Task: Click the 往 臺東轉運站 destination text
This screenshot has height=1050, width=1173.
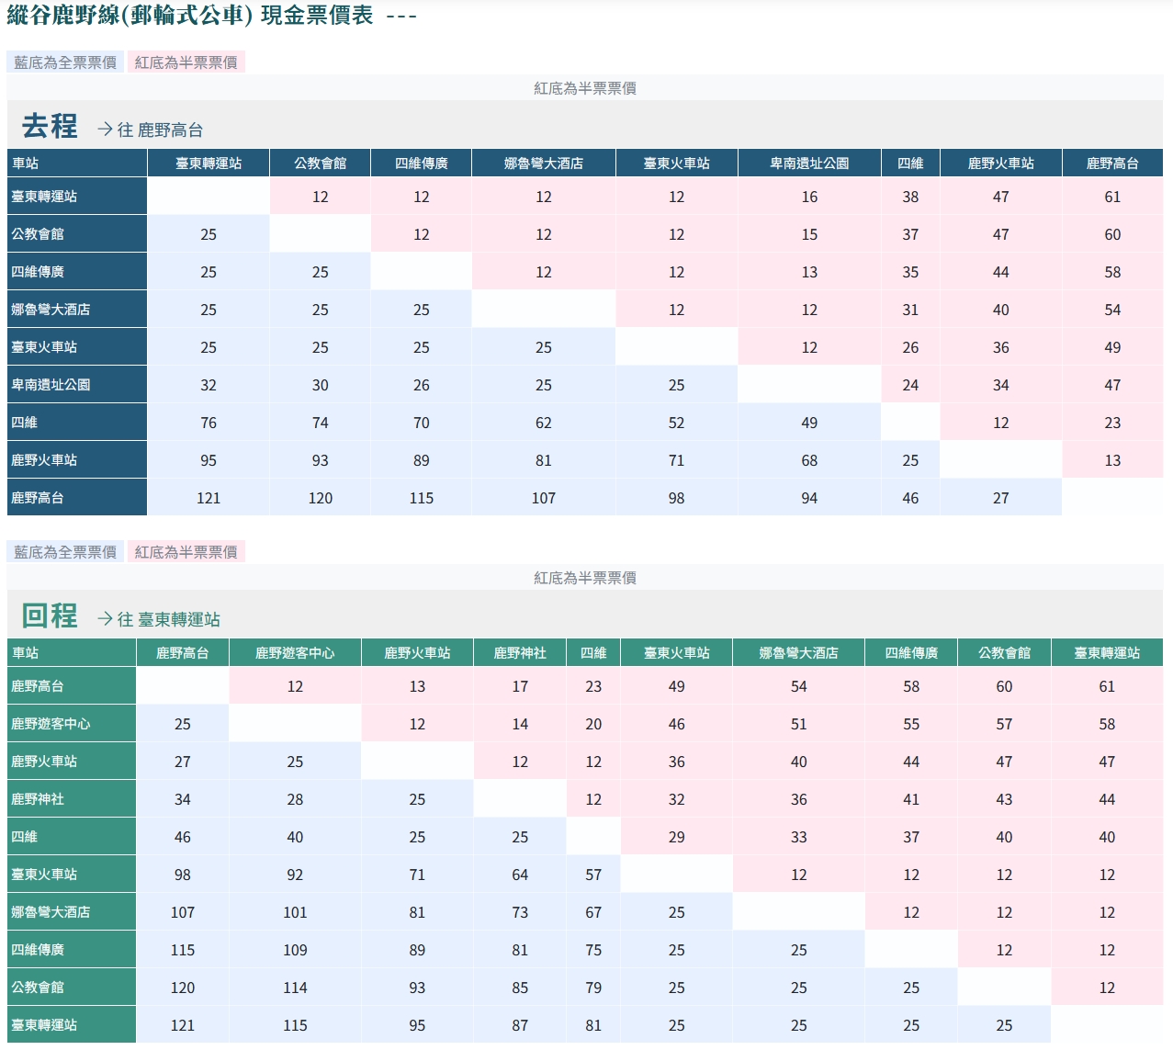Action: coord(168,620)
